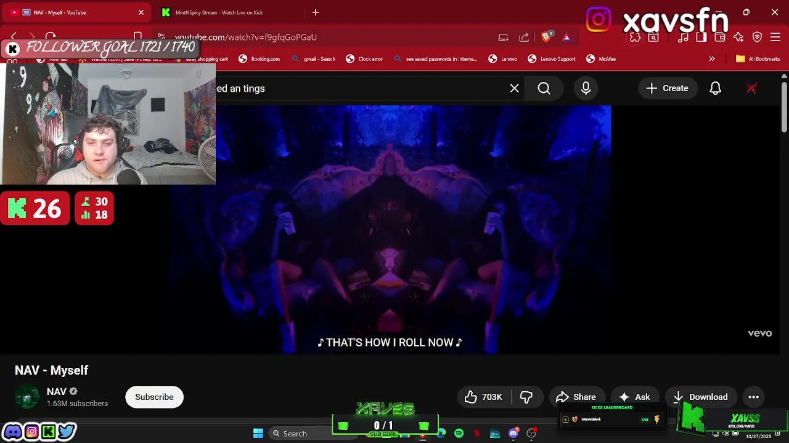The width and height of the screenshot is (789, 443).
Task: Toggle the browser sidebar panel icon
Action: point(701,37)
